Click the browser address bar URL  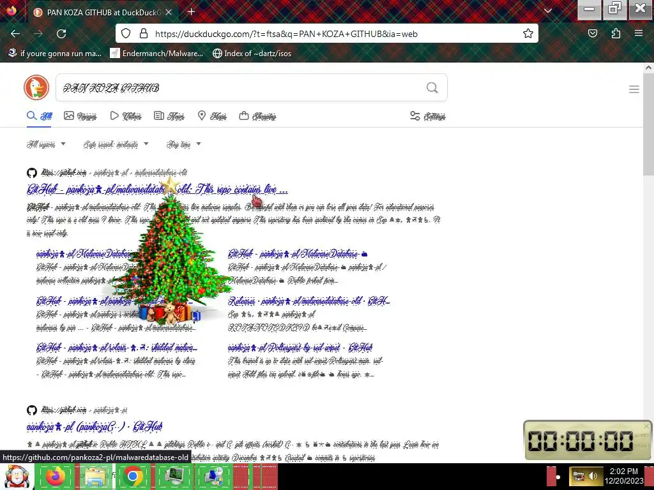(x=286, y=34)
